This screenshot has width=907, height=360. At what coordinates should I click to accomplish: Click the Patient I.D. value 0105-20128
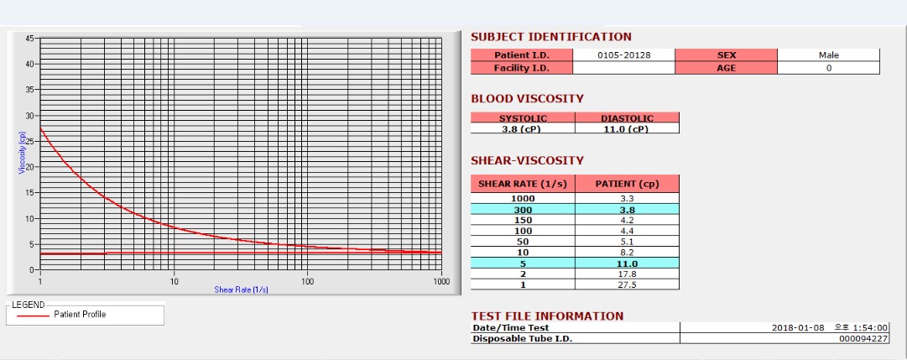[x=623, y=55]
